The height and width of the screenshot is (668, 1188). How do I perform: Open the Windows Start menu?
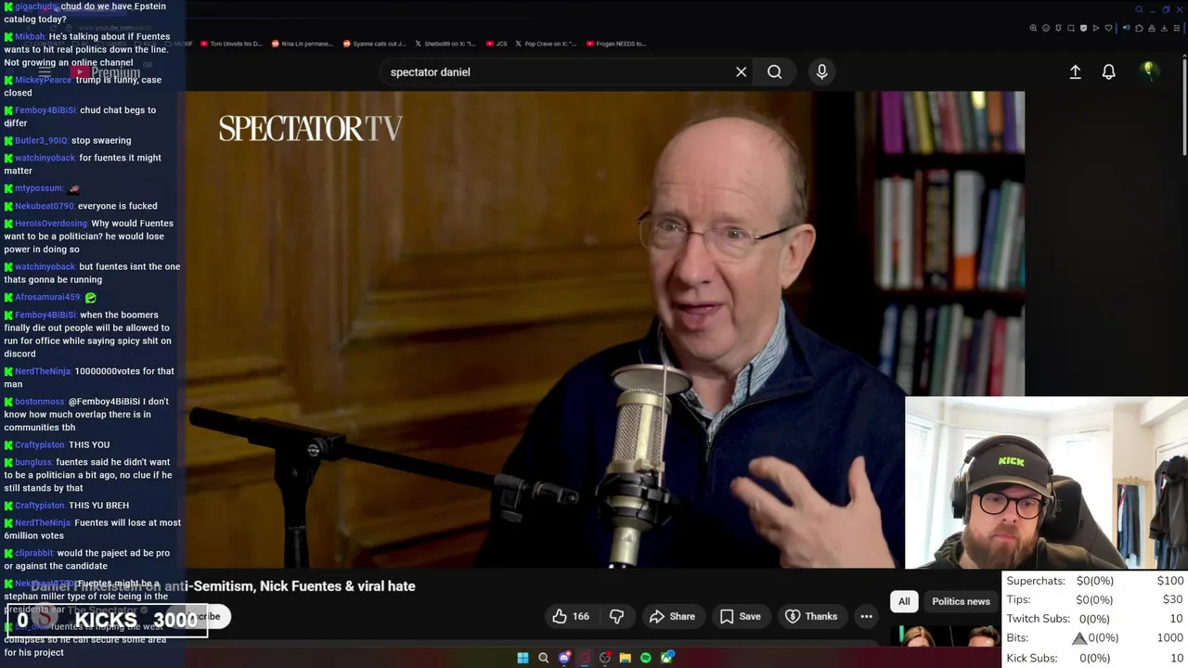coord(523,658)
